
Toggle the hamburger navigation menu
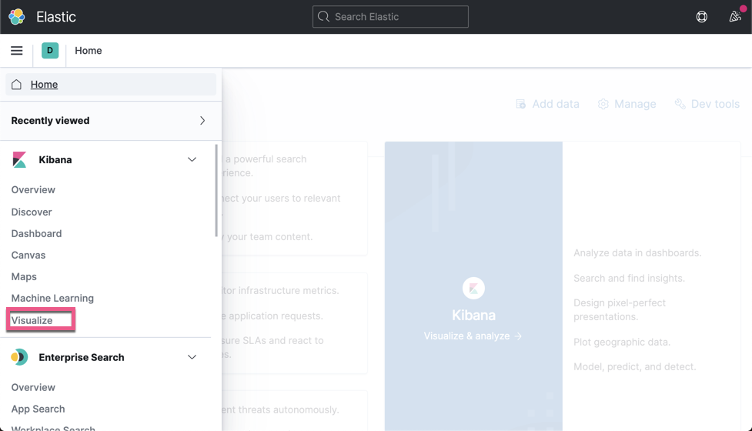click(x=17, y=50)
